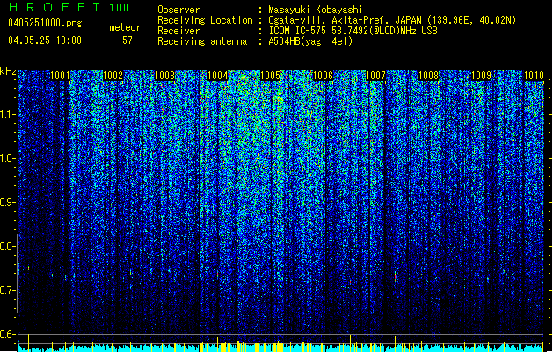
Task: Click the 0.7 kHz axis label
Action: tap(8, 290)
